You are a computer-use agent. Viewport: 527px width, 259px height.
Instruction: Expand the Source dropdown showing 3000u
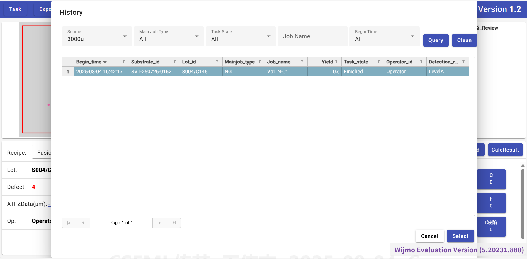97,36
